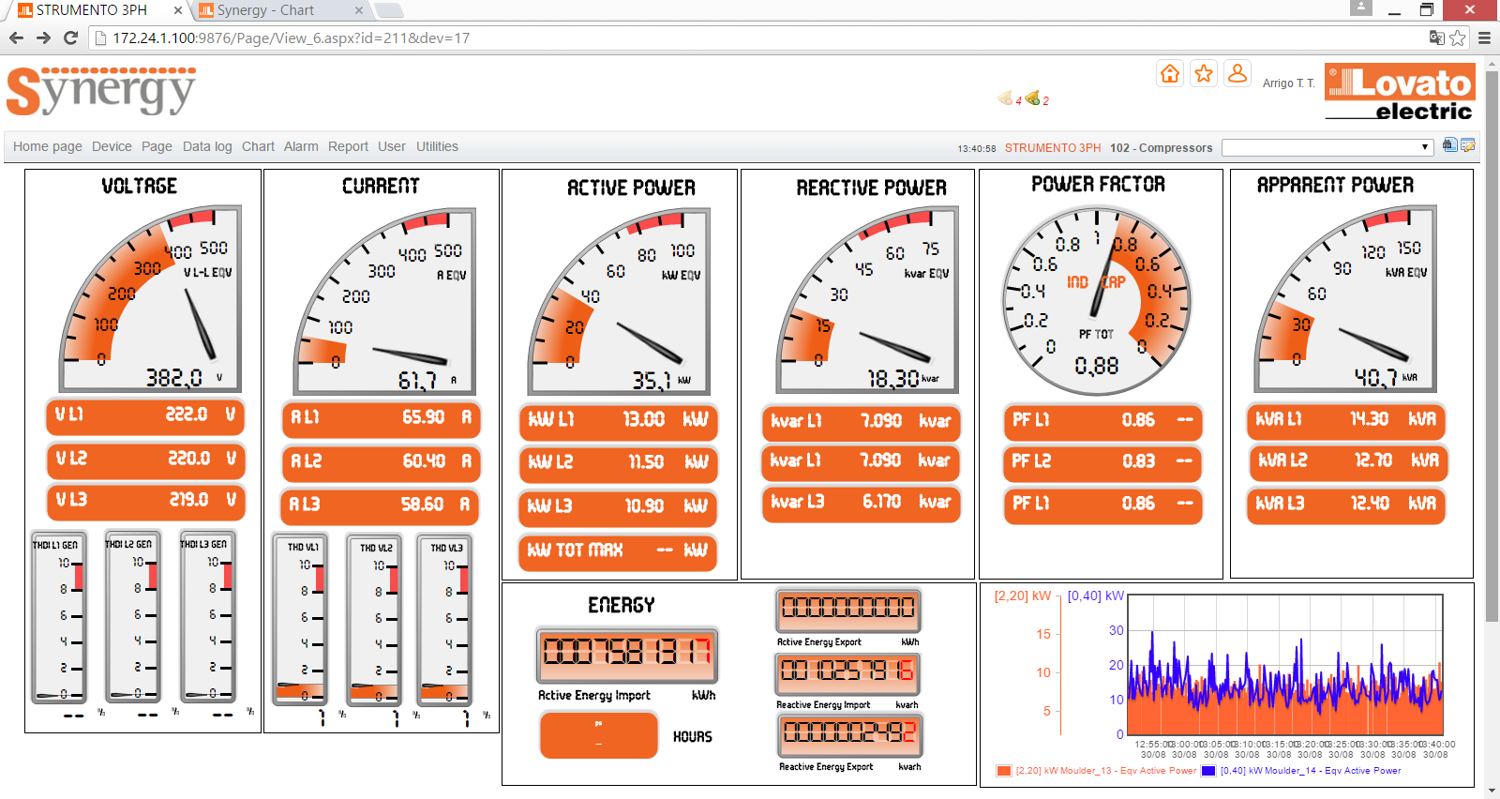Viewport: 1500px width, 799px height.
Task: Click the browser back arrow
Action: (x=16, y=38)
